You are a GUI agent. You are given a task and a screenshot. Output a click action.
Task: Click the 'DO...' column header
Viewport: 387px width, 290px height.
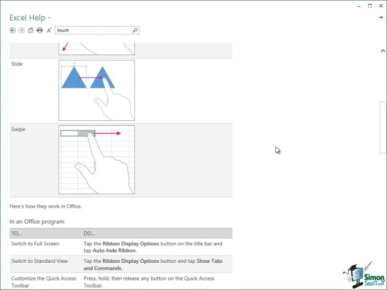pyautogui.click(x=89, y=233)
